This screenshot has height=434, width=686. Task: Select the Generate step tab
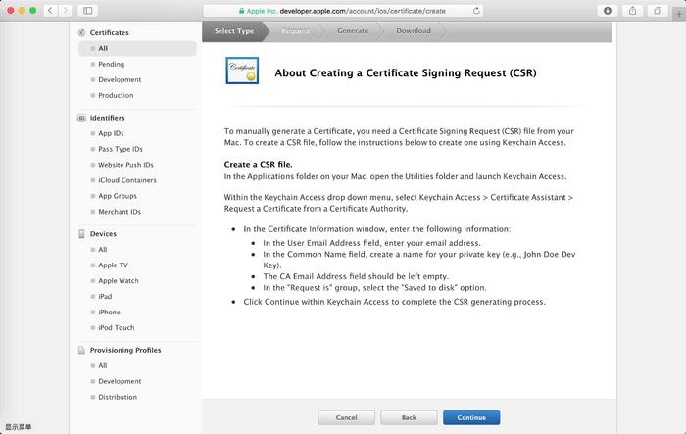[353, 31]
